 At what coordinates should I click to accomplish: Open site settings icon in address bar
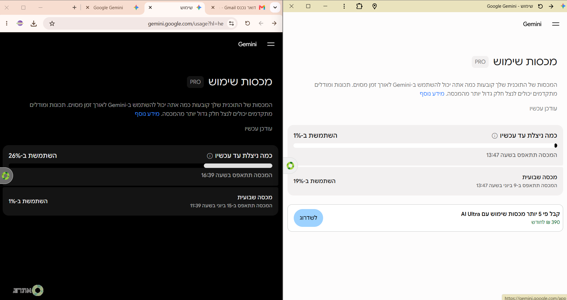click(x=231, y=23)
